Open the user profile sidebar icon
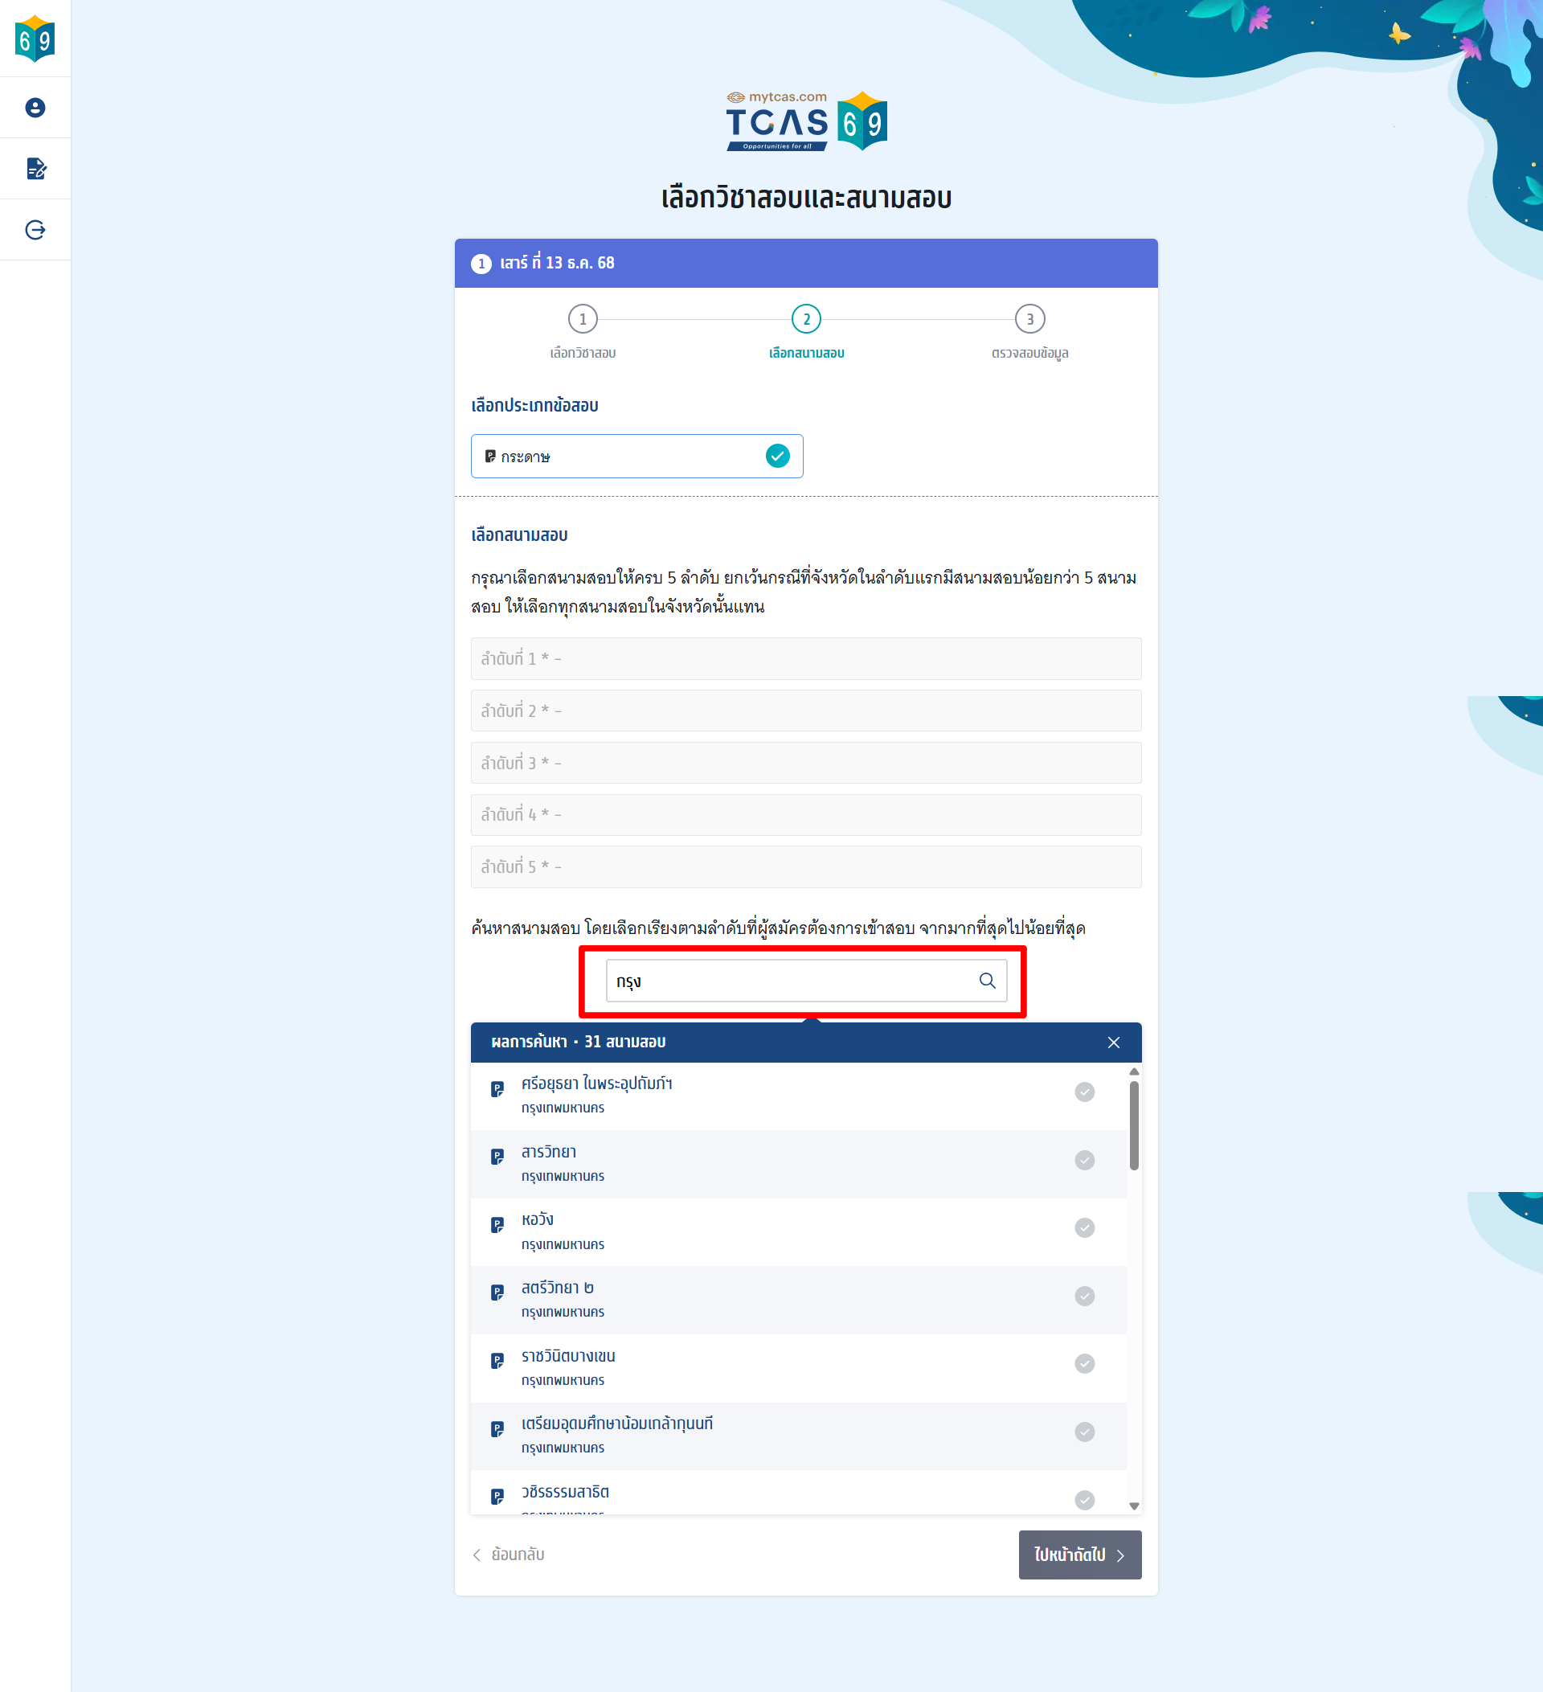Image resolution: width=1543 pixels, height=1692 pixels. [35, 108]
